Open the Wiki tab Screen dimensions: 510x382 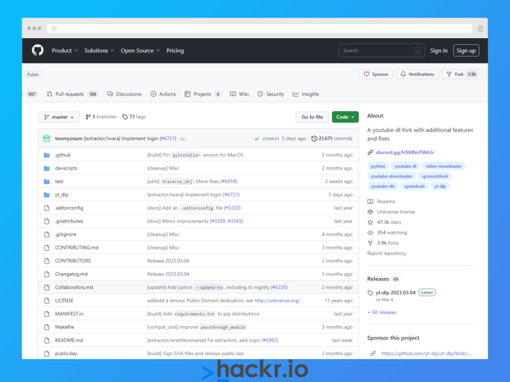coord(240,94)
